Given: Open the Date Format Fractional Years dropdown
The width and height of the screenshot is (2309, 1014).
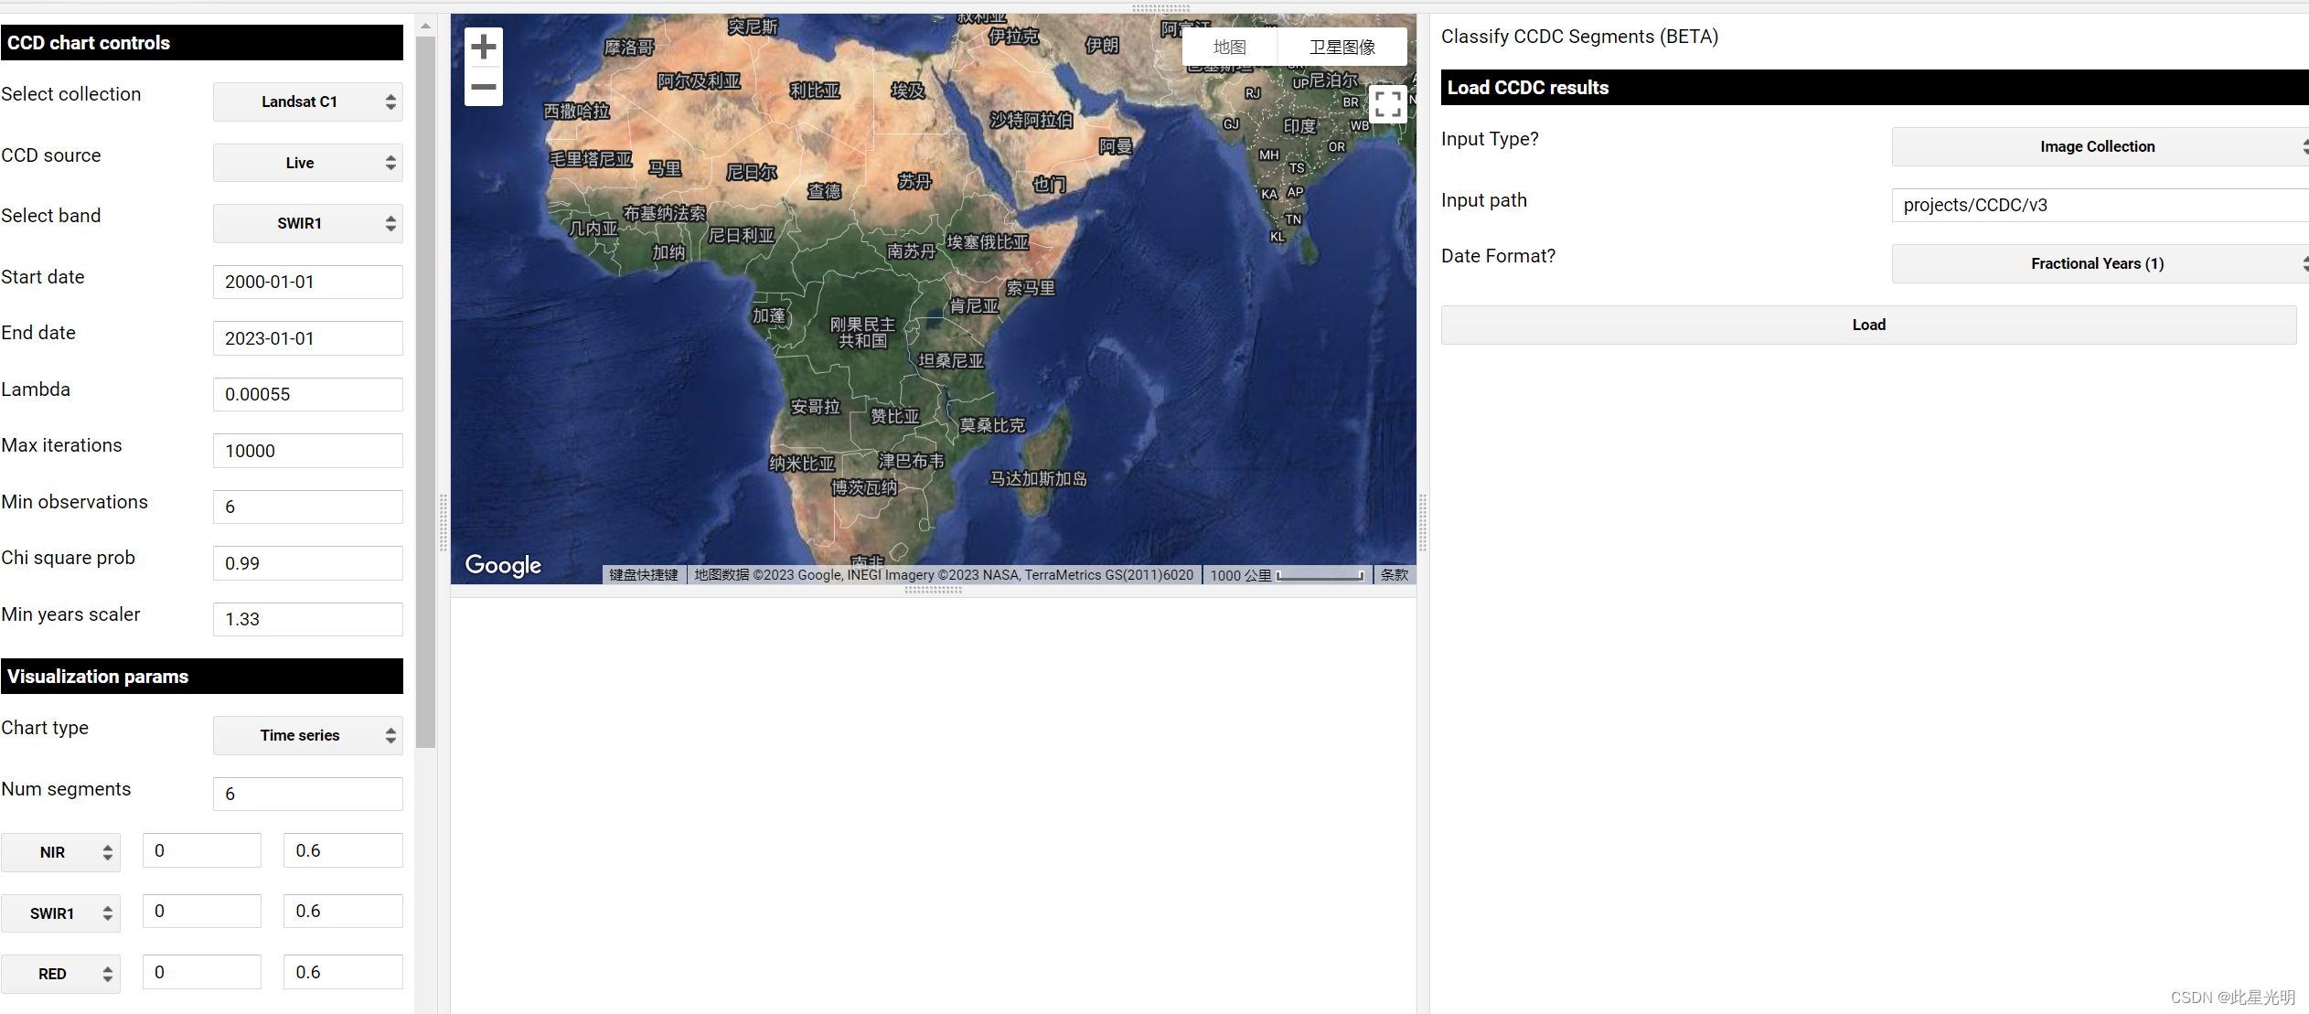Looking at the screenshot, I should (x=2098, y=263).
